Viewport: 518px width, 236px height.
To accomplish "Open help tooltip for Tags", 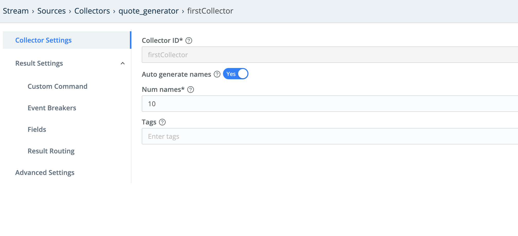I will click(x=163, y=122).
